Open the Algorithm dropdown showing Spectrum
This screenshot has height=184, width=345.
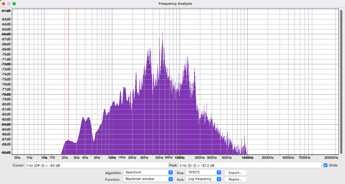coord(148,172)
